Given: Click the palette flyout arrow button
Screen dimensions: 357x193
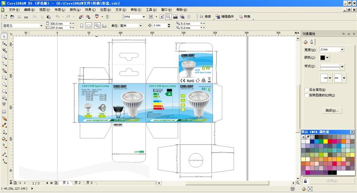Looking at the screenshot, I should click(303, 137).
